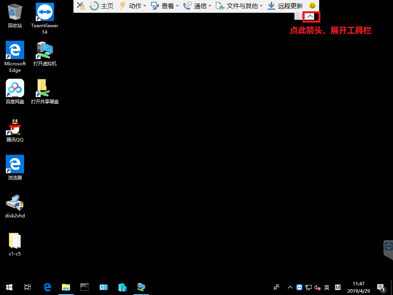
Task: Click the network tray icon
Action: (308, 287)
